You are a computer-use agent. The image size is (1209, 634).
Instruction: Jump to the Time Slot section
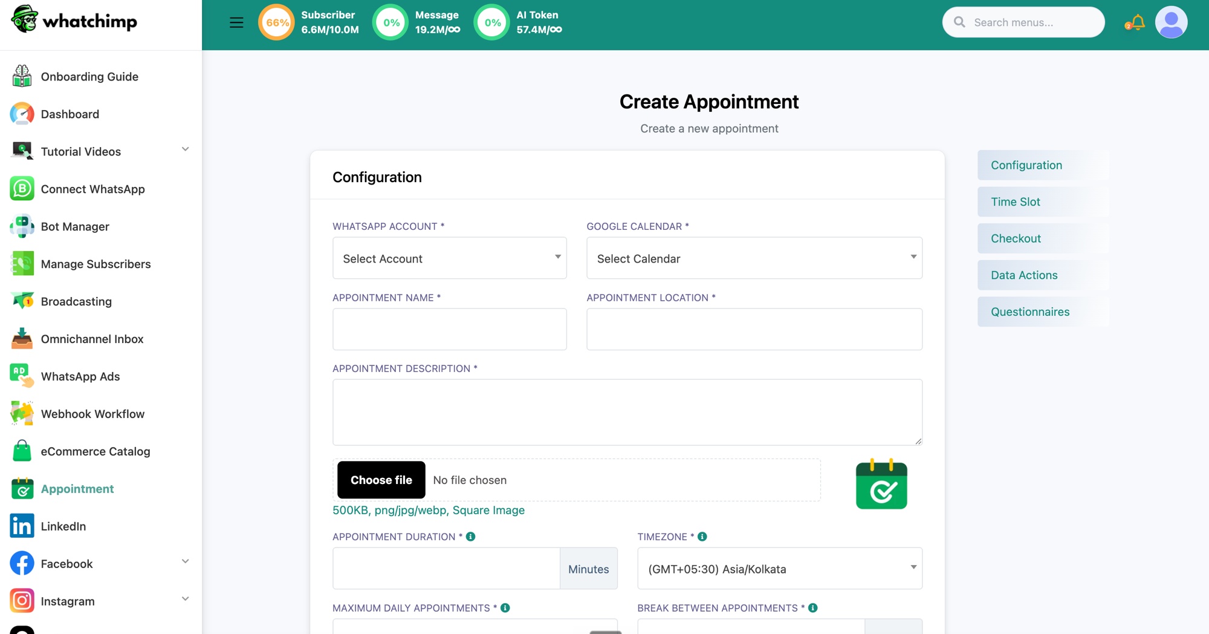(x=1043, y=202)
